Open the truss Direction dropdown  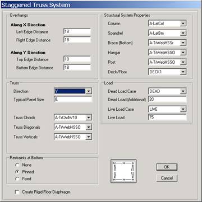(x=89, y=91)
